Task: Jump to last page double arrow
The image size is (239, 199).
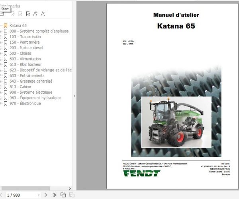Action: [x=55, y=195]
